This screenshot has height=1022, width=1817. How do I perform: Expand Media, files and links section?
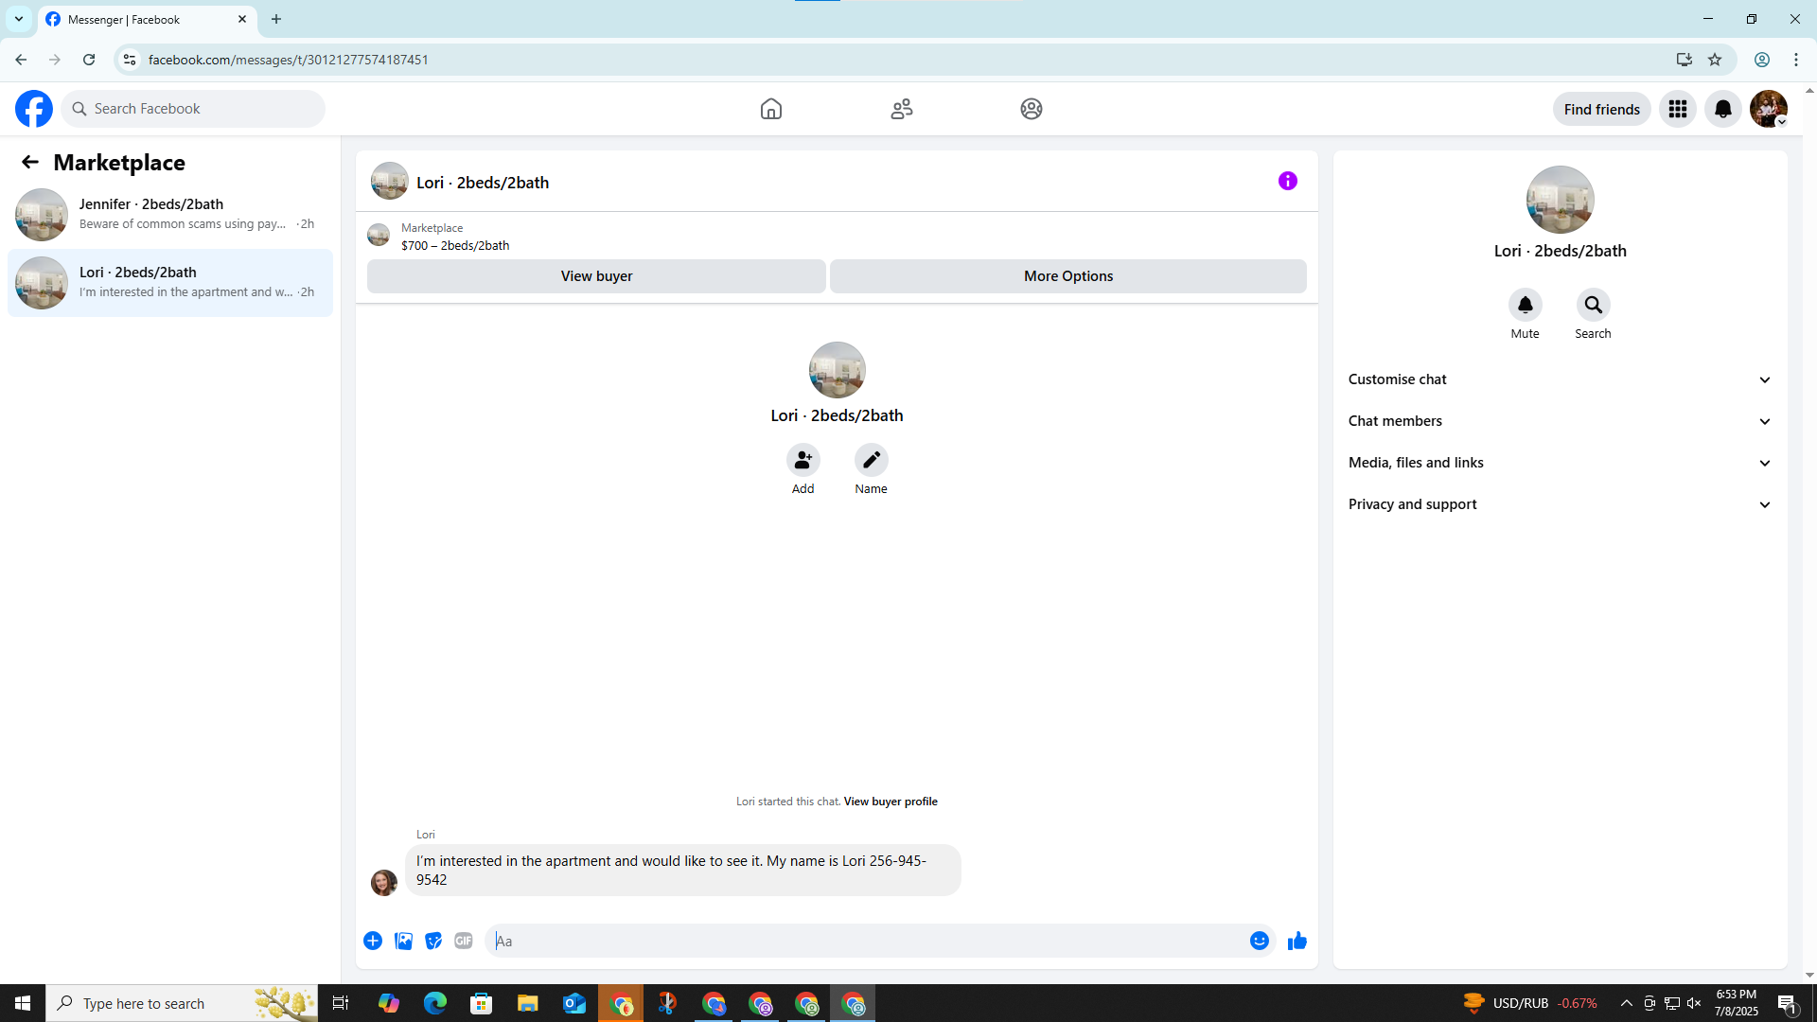click(x=1559, y=463)
